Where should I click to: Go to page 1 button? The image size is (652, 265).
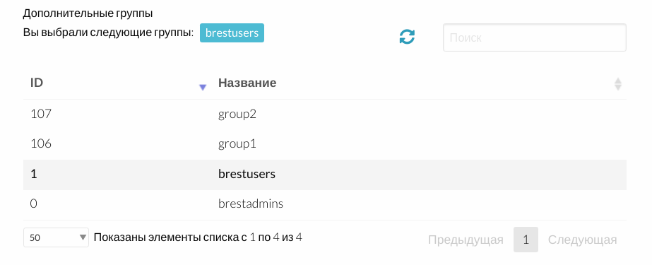coord(526,240)
